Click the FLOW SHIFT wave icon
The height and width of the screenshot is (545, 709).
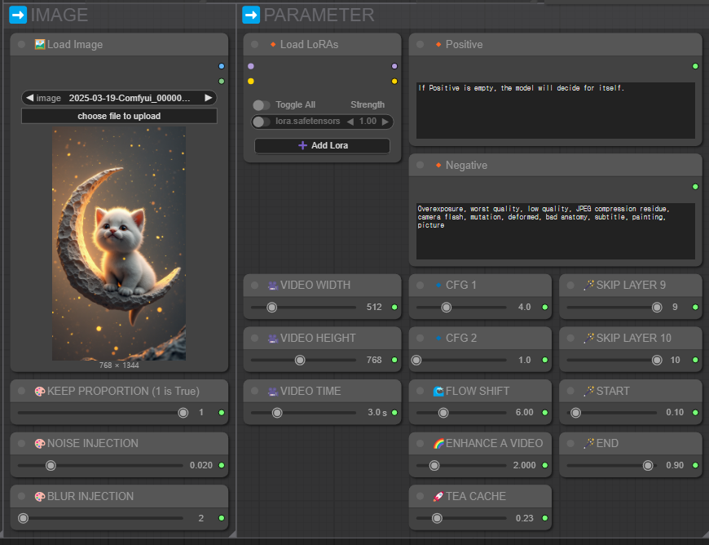click(438, 391)
